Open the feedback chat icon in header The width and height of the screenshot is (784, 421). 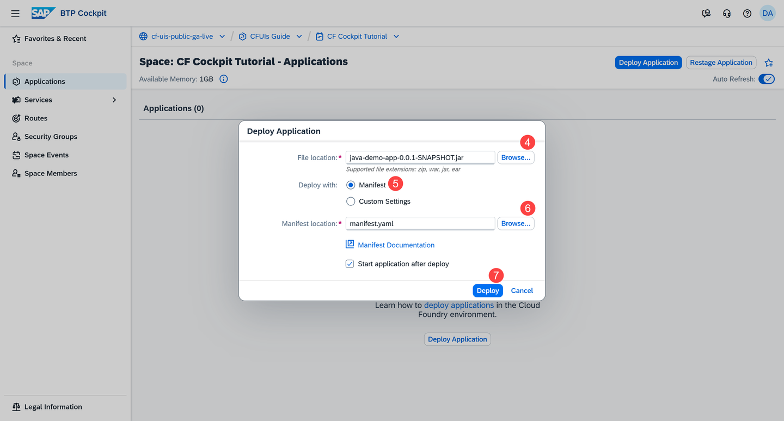pos(706,13)
